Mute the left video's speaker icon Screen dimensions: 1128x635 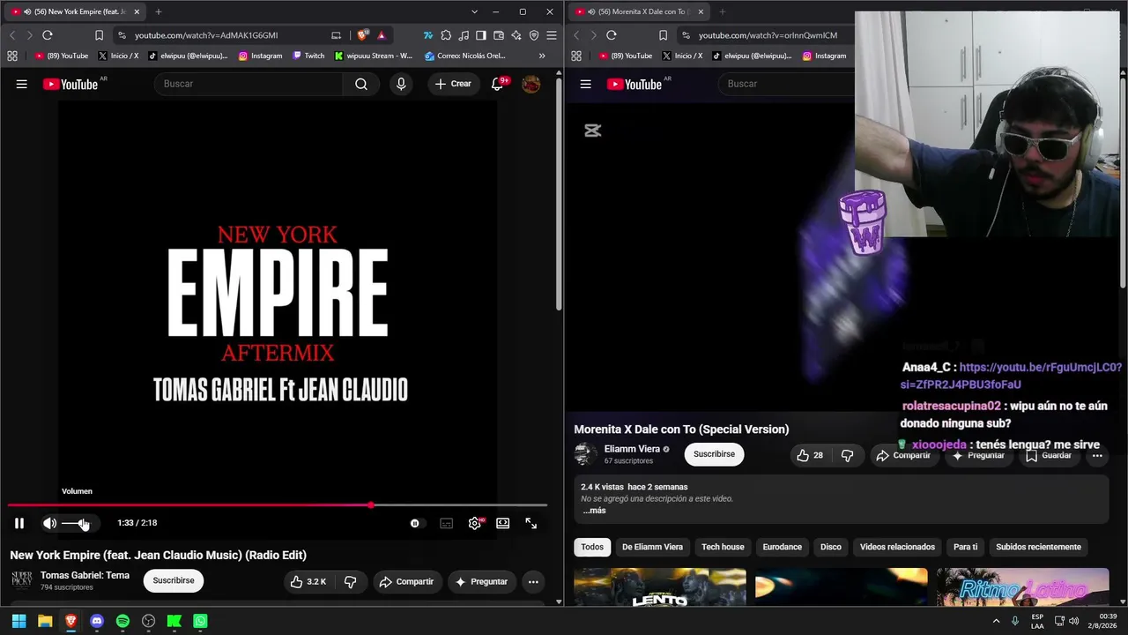(x=49, y=523)
